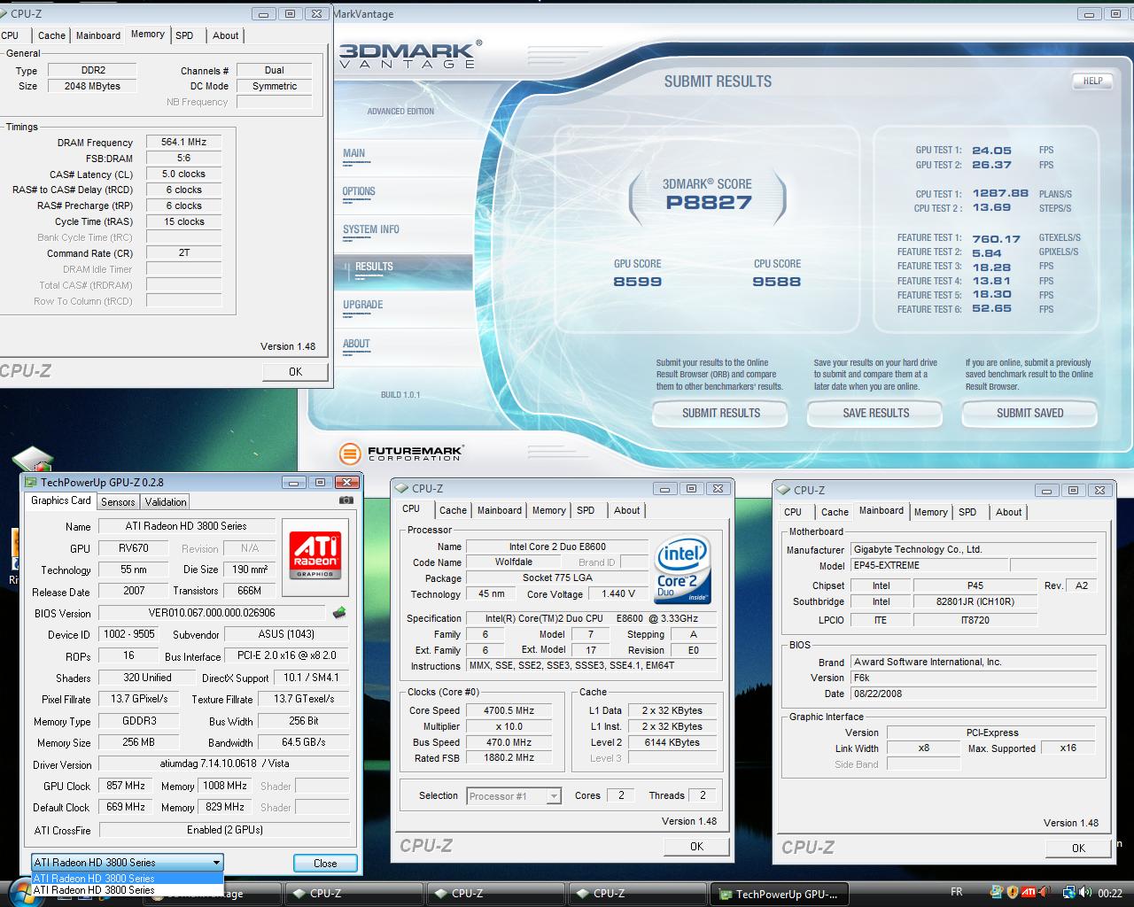Viewport: 1134px width, 907px height.
Task: Click the Rated FSB value 1880.2 MHz
Action: tap(509, 758)
